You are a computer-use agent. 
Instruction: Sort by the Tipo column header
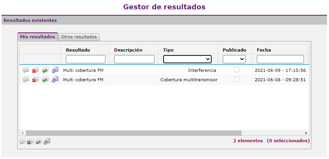[168, 50]
